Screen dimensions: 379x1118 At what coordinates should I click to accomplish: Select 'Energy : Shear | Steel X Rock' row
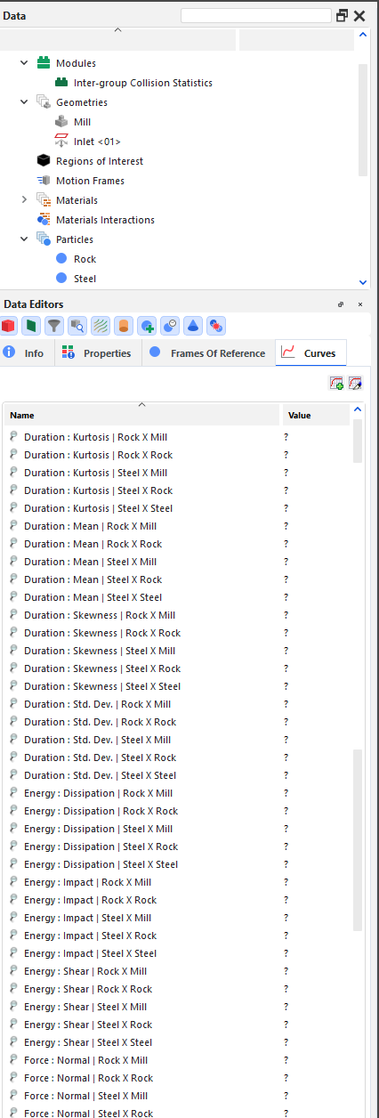click(x=178, y=1025)
